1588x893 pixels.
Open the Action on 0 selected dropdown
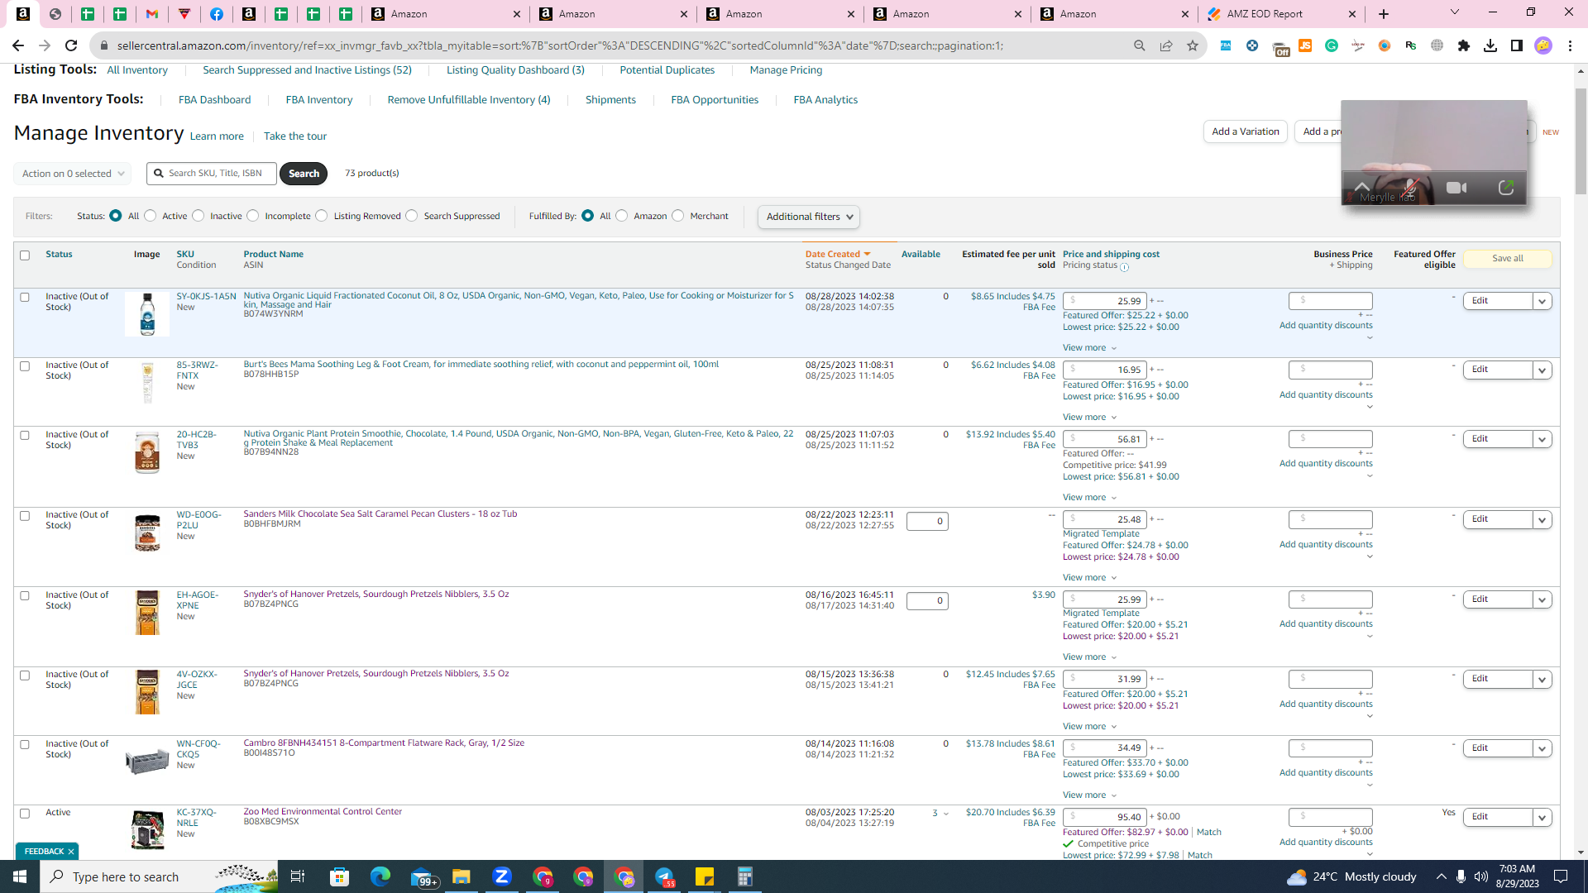pyautogui.click(x=73, y=174)
